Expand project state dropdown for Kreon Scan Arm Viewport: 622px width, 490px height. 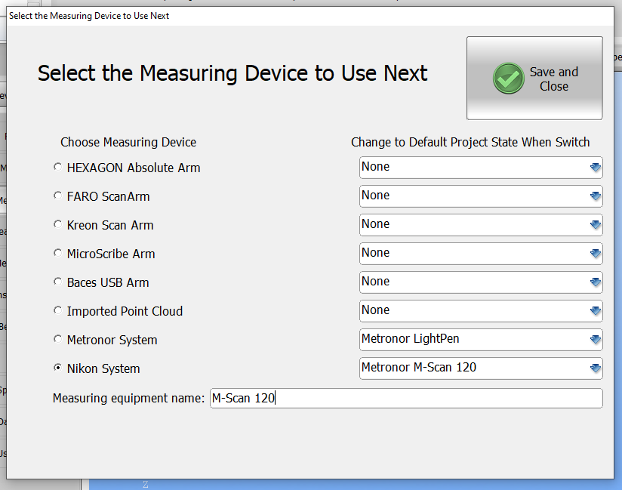click(481, 225)
